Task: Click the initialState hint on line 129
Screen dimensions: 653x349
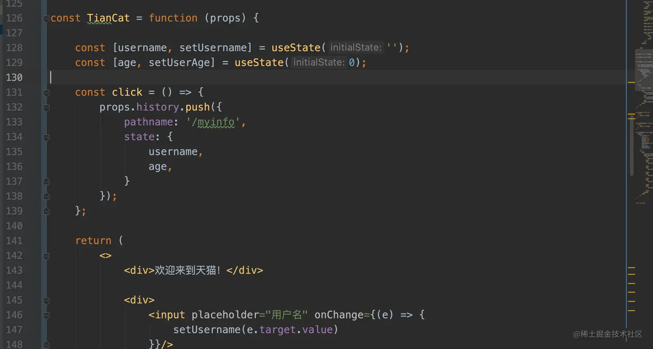Action: 319,63
